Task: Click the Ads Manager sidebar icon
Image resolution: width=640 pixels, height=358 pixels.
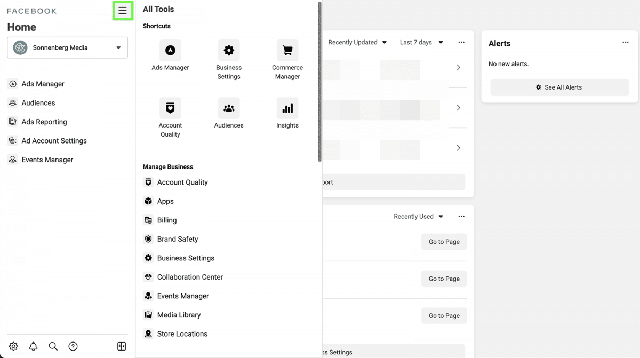Action: pyautogui.click(x=13, y=84)
